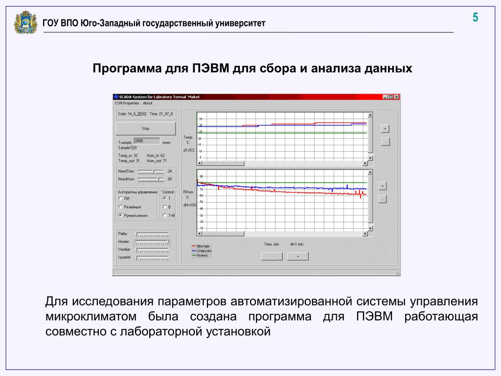The height and width of the screenshot is (376, 501).
Task: Click the 'Date: 14_6_2010' text
Action: [132, 114]
